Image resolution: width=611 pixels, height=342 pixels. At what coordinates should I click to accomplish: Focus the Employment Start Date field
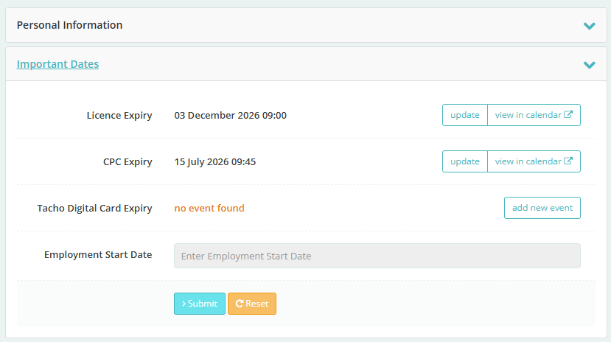[377, 256]
